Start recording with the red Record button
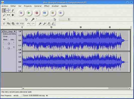Image resolution: width=134 pixels, height=99 pixels. click(37, 13)
